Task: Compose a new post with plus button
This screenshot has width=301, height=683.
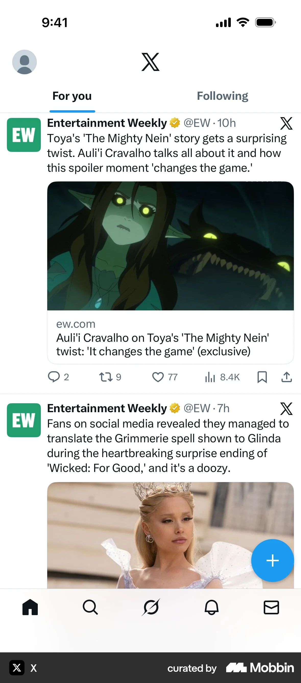Action: click(272, 560)
